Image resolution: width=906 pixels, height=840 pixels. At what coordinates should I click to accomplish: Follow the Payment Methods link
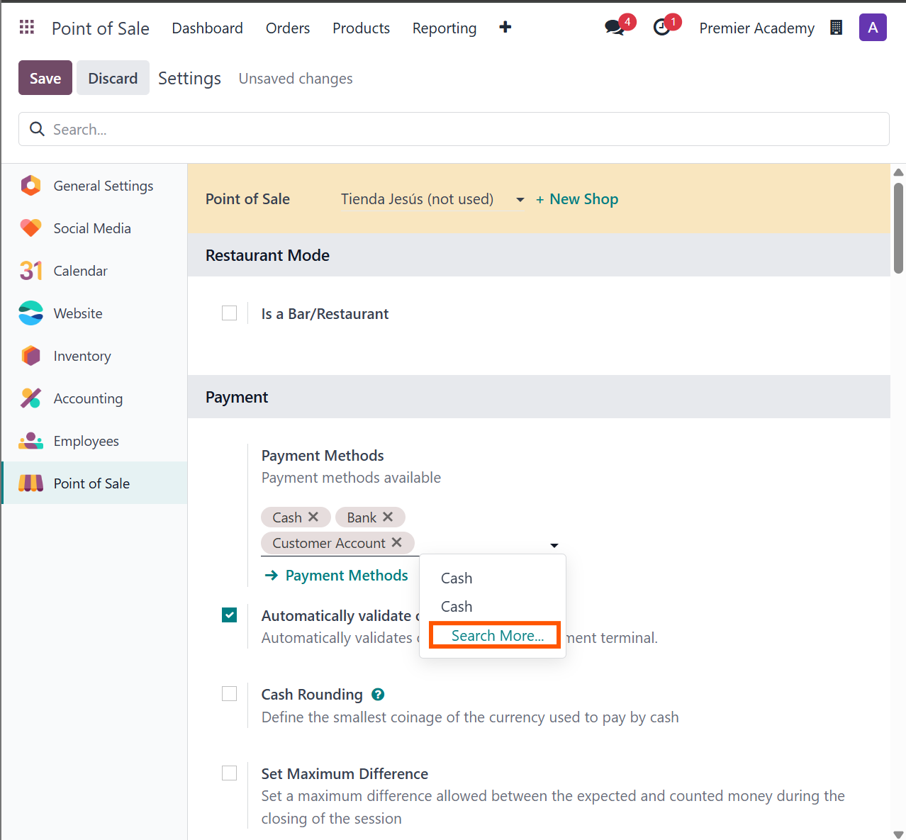coord(346,576)
